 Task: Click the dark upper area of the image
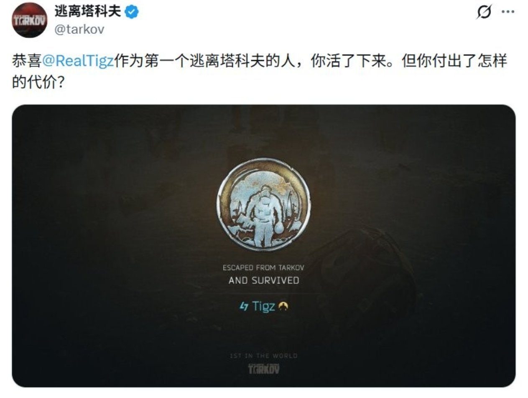264,129
